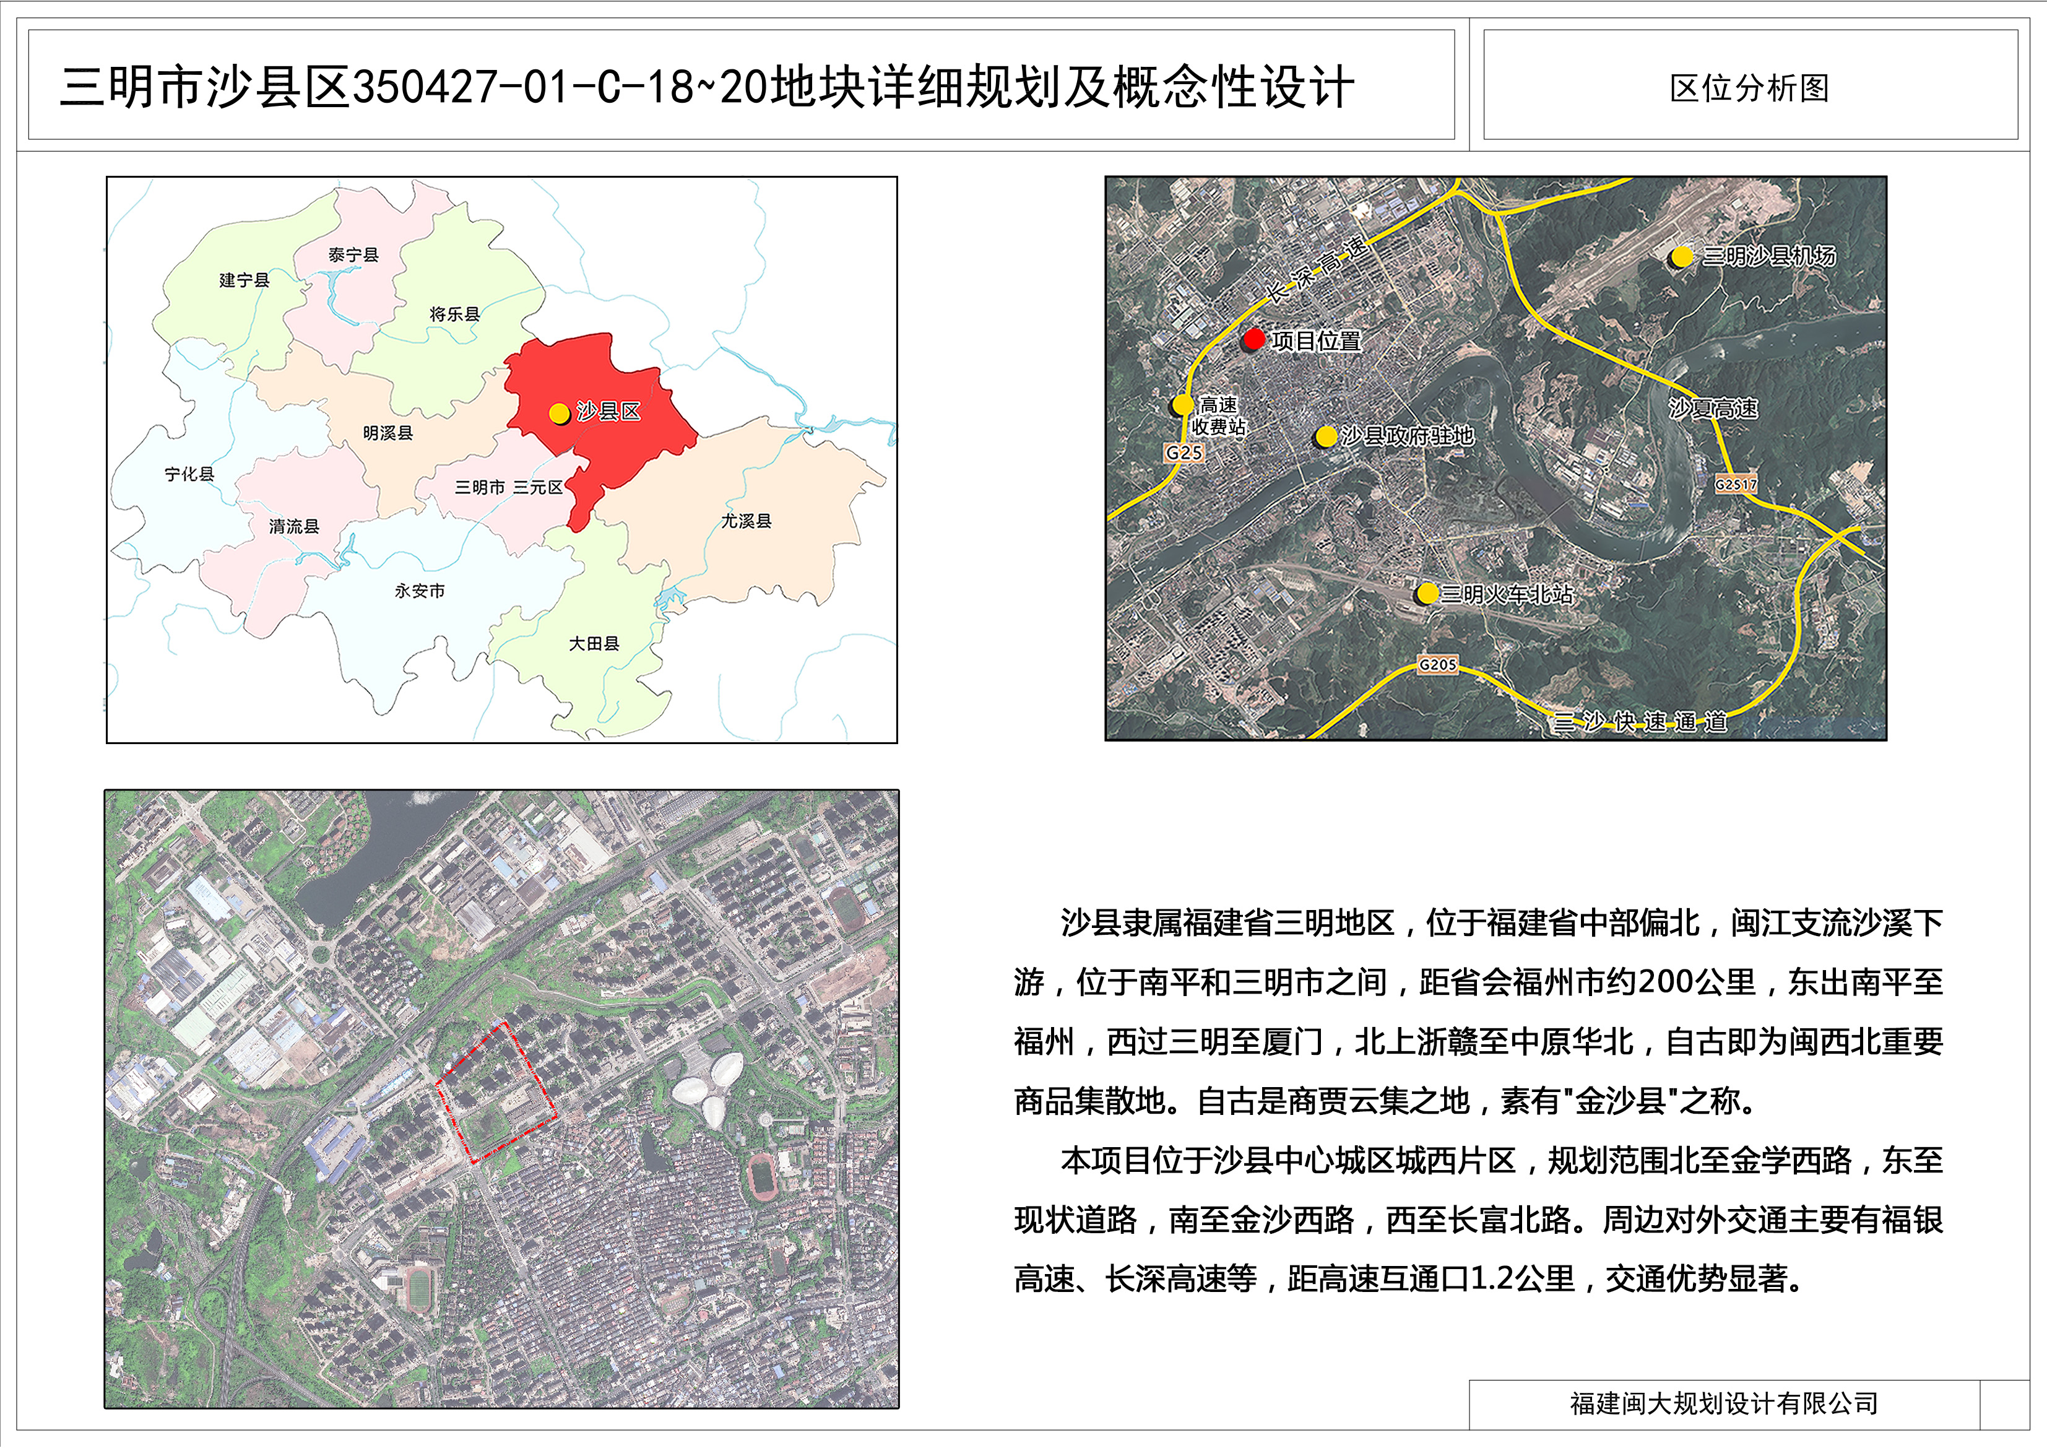Click the G205 road shield label
This screenshot has width=2047, height=1448.
[x=1437, y=664]
